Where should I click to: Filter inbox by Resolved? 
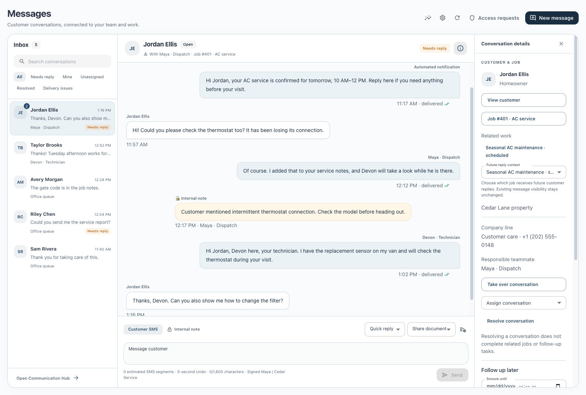tap(26, 88)
